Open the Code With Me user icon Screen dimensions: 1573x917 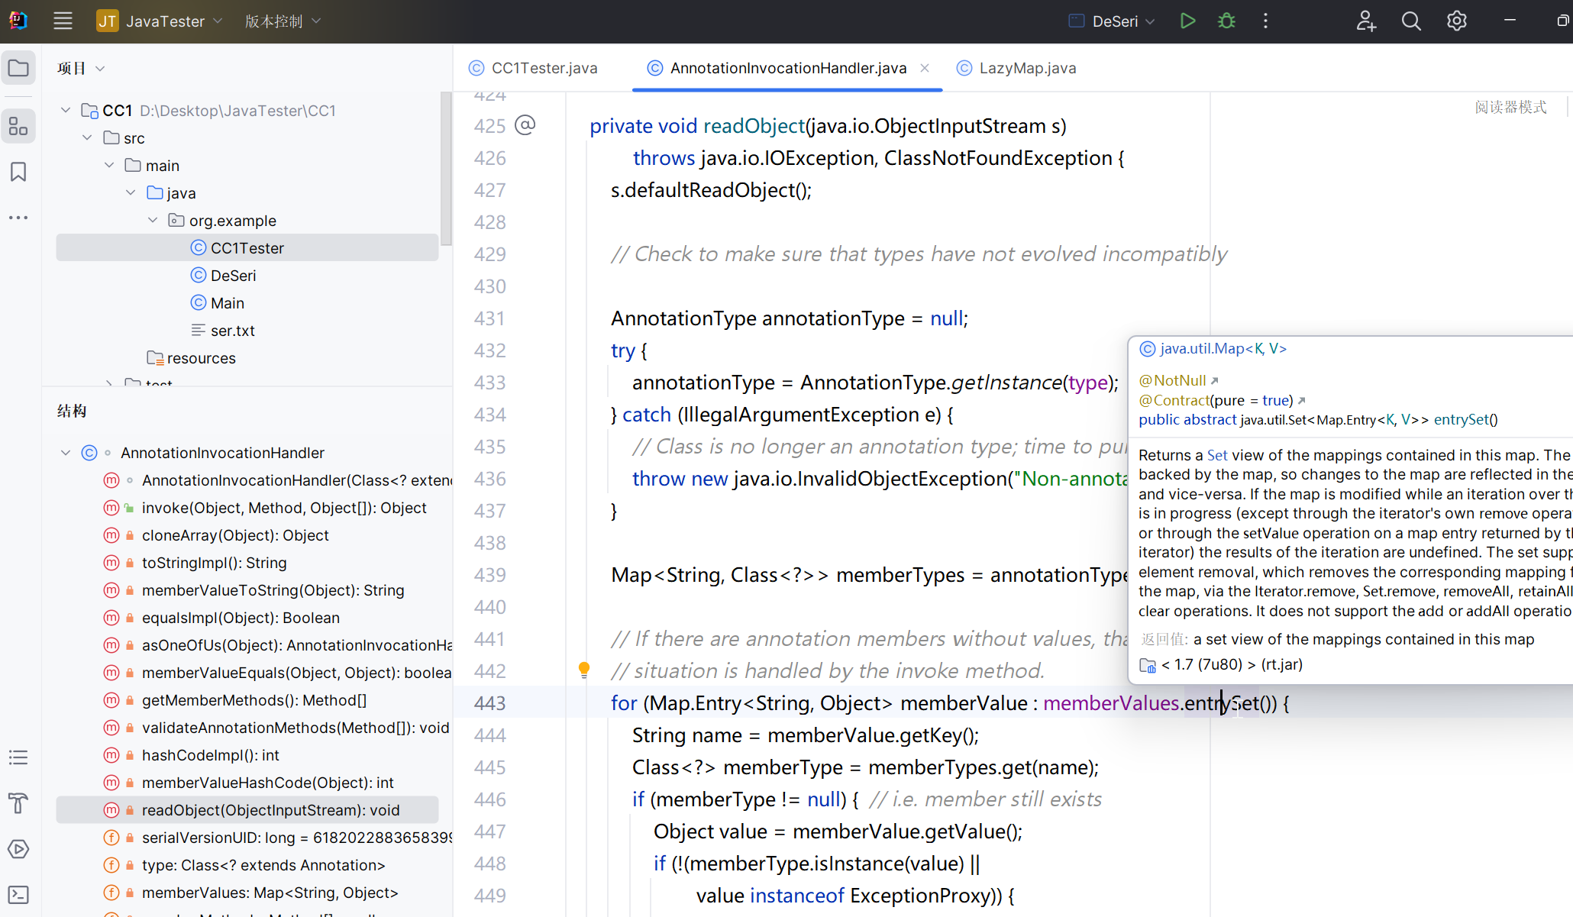[x=1365, y=21]
